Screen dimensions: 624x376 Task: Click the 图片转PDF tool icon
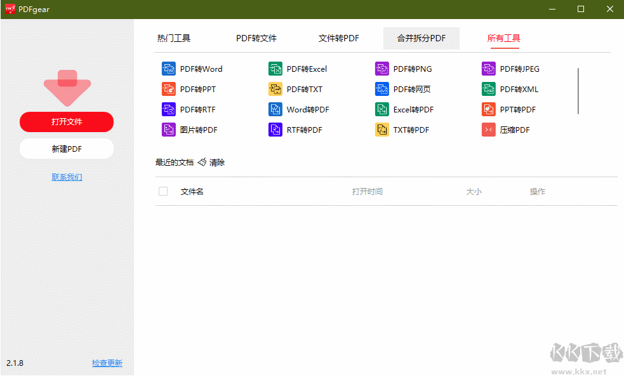169,130
